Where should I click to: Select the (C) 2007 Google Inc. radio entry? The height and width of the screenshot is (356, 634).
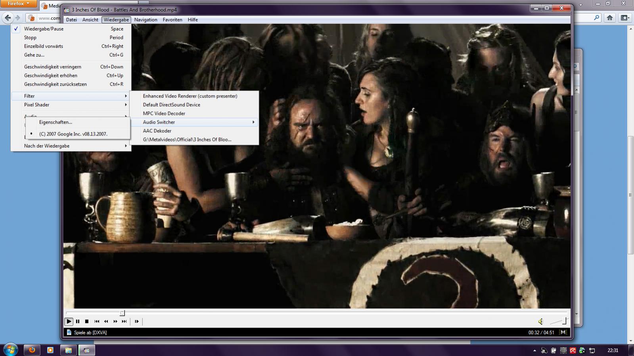(x=78, y=134)
